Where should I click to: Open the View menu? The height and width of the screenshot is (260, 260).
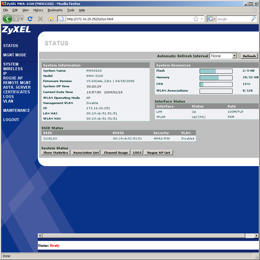point(25,10)
